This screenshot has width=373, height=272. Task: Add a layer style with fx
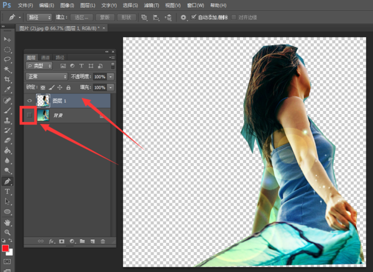point(52,241)
